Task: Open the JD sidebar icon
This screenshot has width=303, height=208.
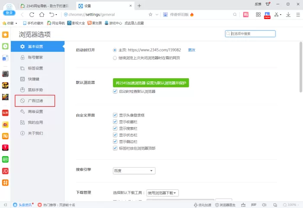Action: click(5, 171)
